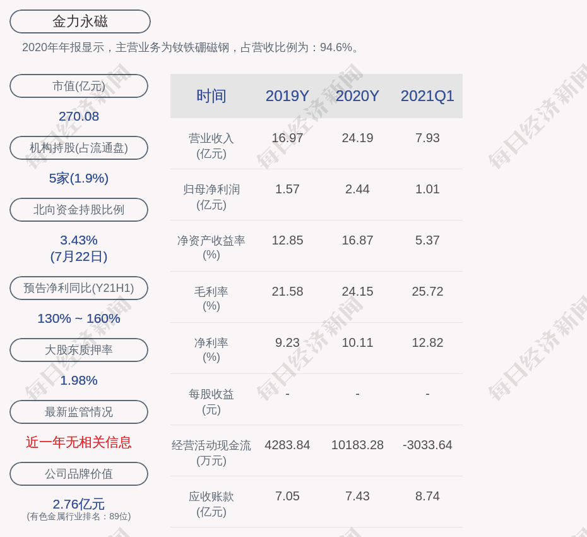The image size is (587, 537).
Task: Click the 金力永磁 company name label
Action: tap(80, 21)
